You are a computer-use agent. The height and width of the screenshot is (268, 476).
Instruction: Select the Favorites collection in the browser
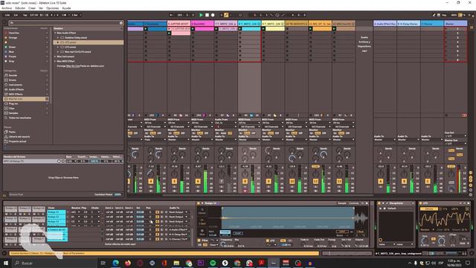pos(13,33)
